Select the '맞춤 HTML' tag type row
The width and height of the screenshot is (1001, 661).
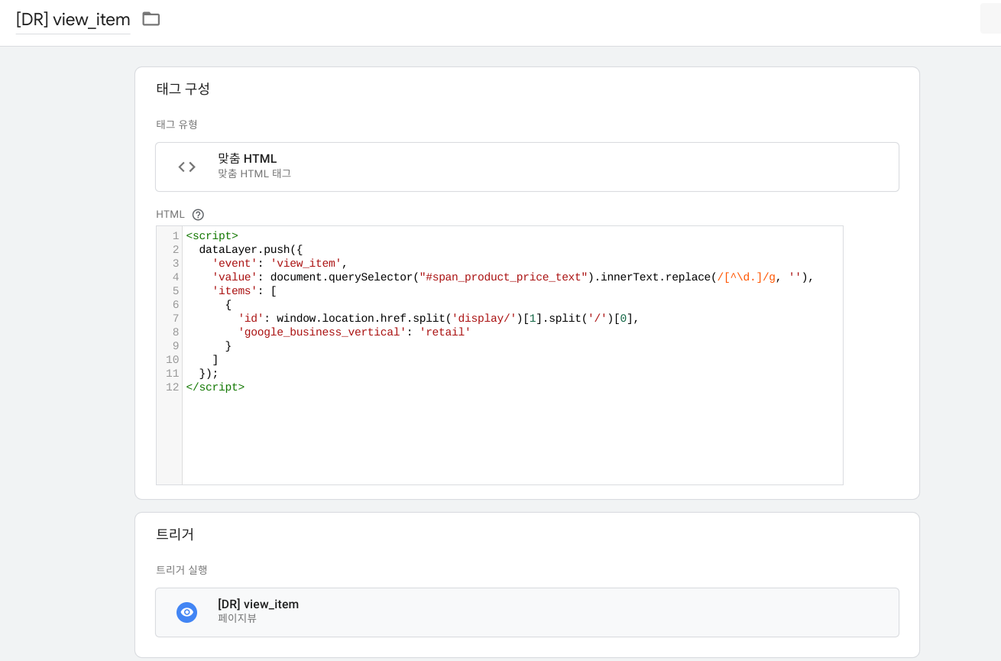(527, 167)
